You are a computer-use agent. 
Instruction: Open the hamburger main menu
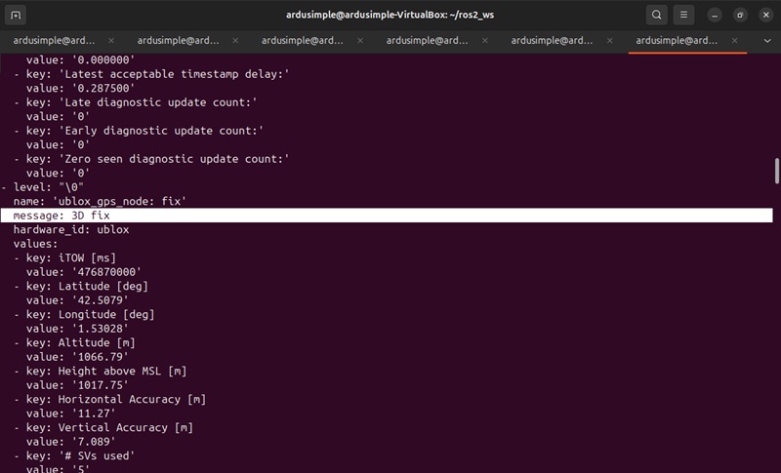684,15
